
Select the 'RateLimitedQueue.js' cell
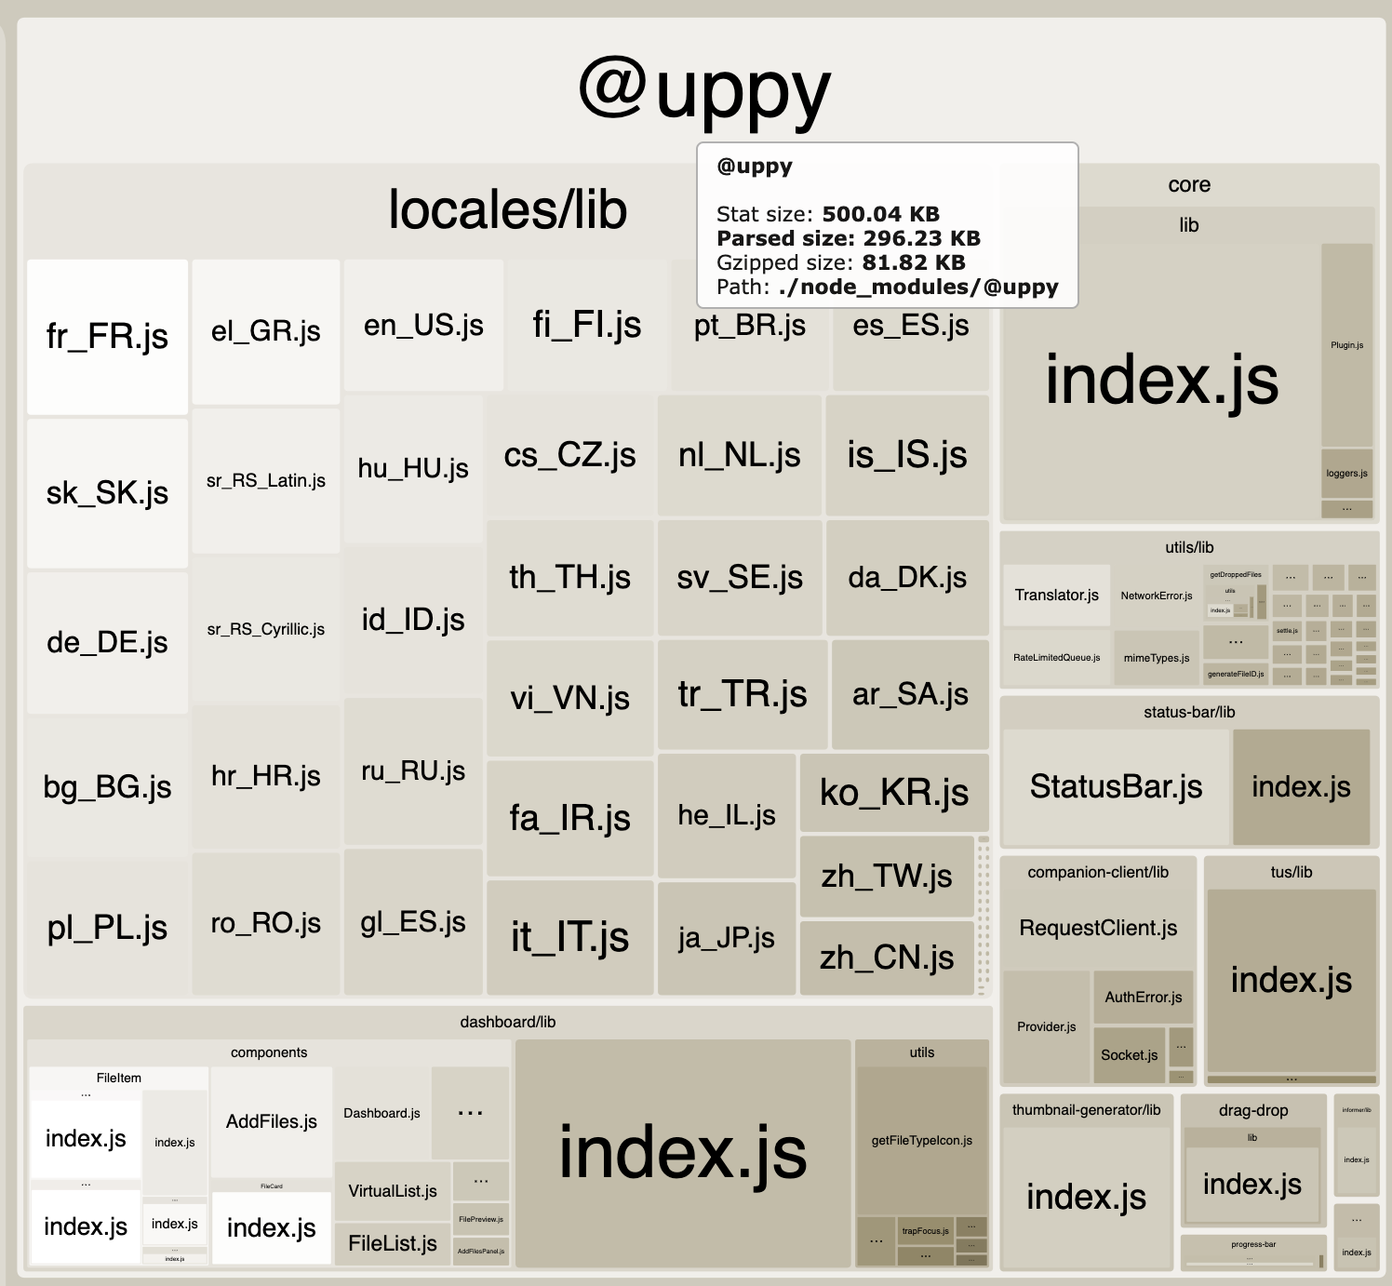pos(1056,658)
